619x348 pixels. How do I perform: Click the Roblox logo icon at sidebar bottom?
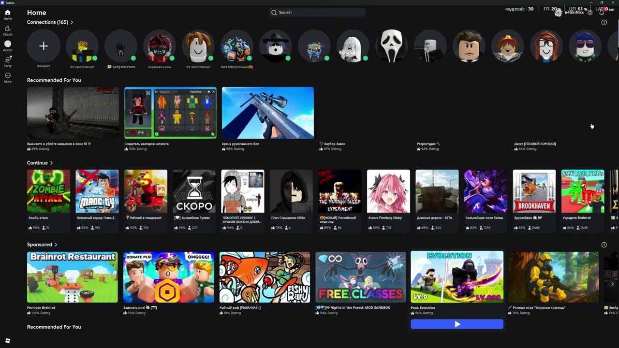[x=7, y=341]
